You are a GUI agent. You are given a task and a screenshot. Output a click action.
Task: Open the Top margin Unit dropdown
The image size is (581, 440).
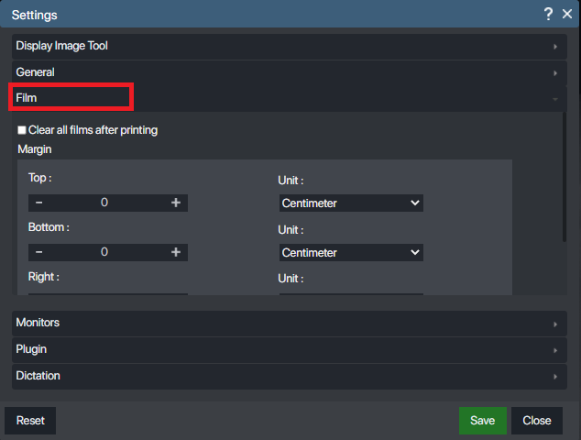coord(351,203)
